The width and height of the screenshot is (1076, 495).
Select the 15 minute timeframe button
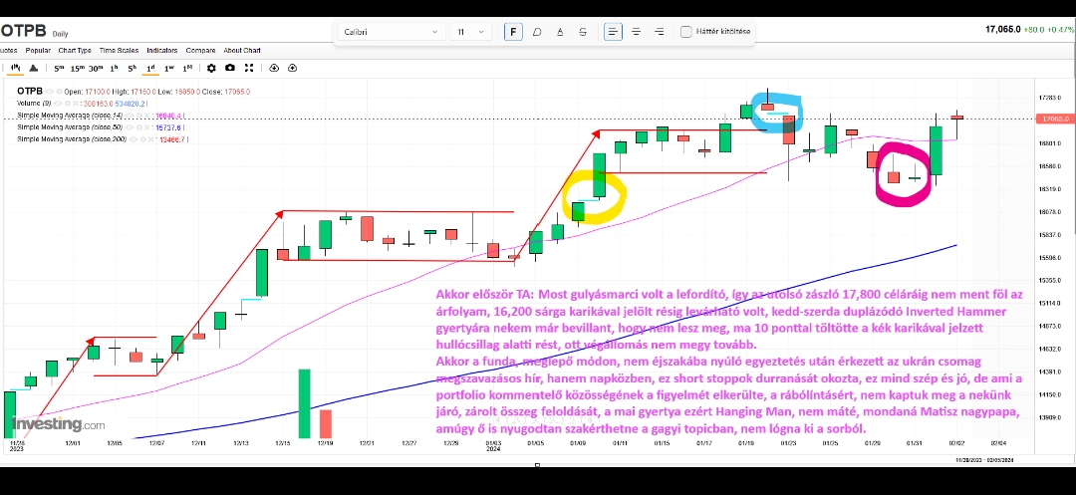77,68
